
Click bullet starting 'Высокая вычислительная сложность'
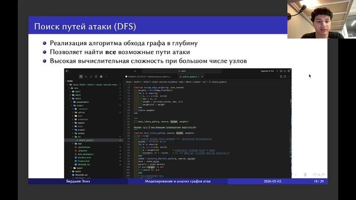[149, 61]
